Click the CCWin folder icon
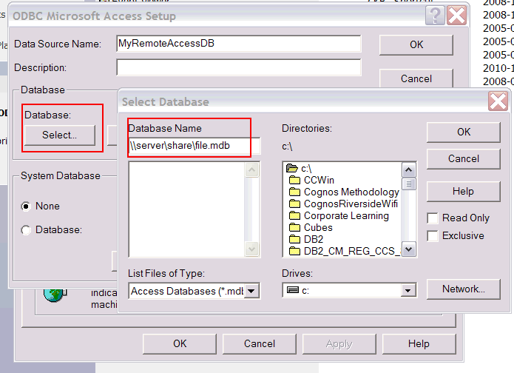The image size is (514, 373). 294,180
